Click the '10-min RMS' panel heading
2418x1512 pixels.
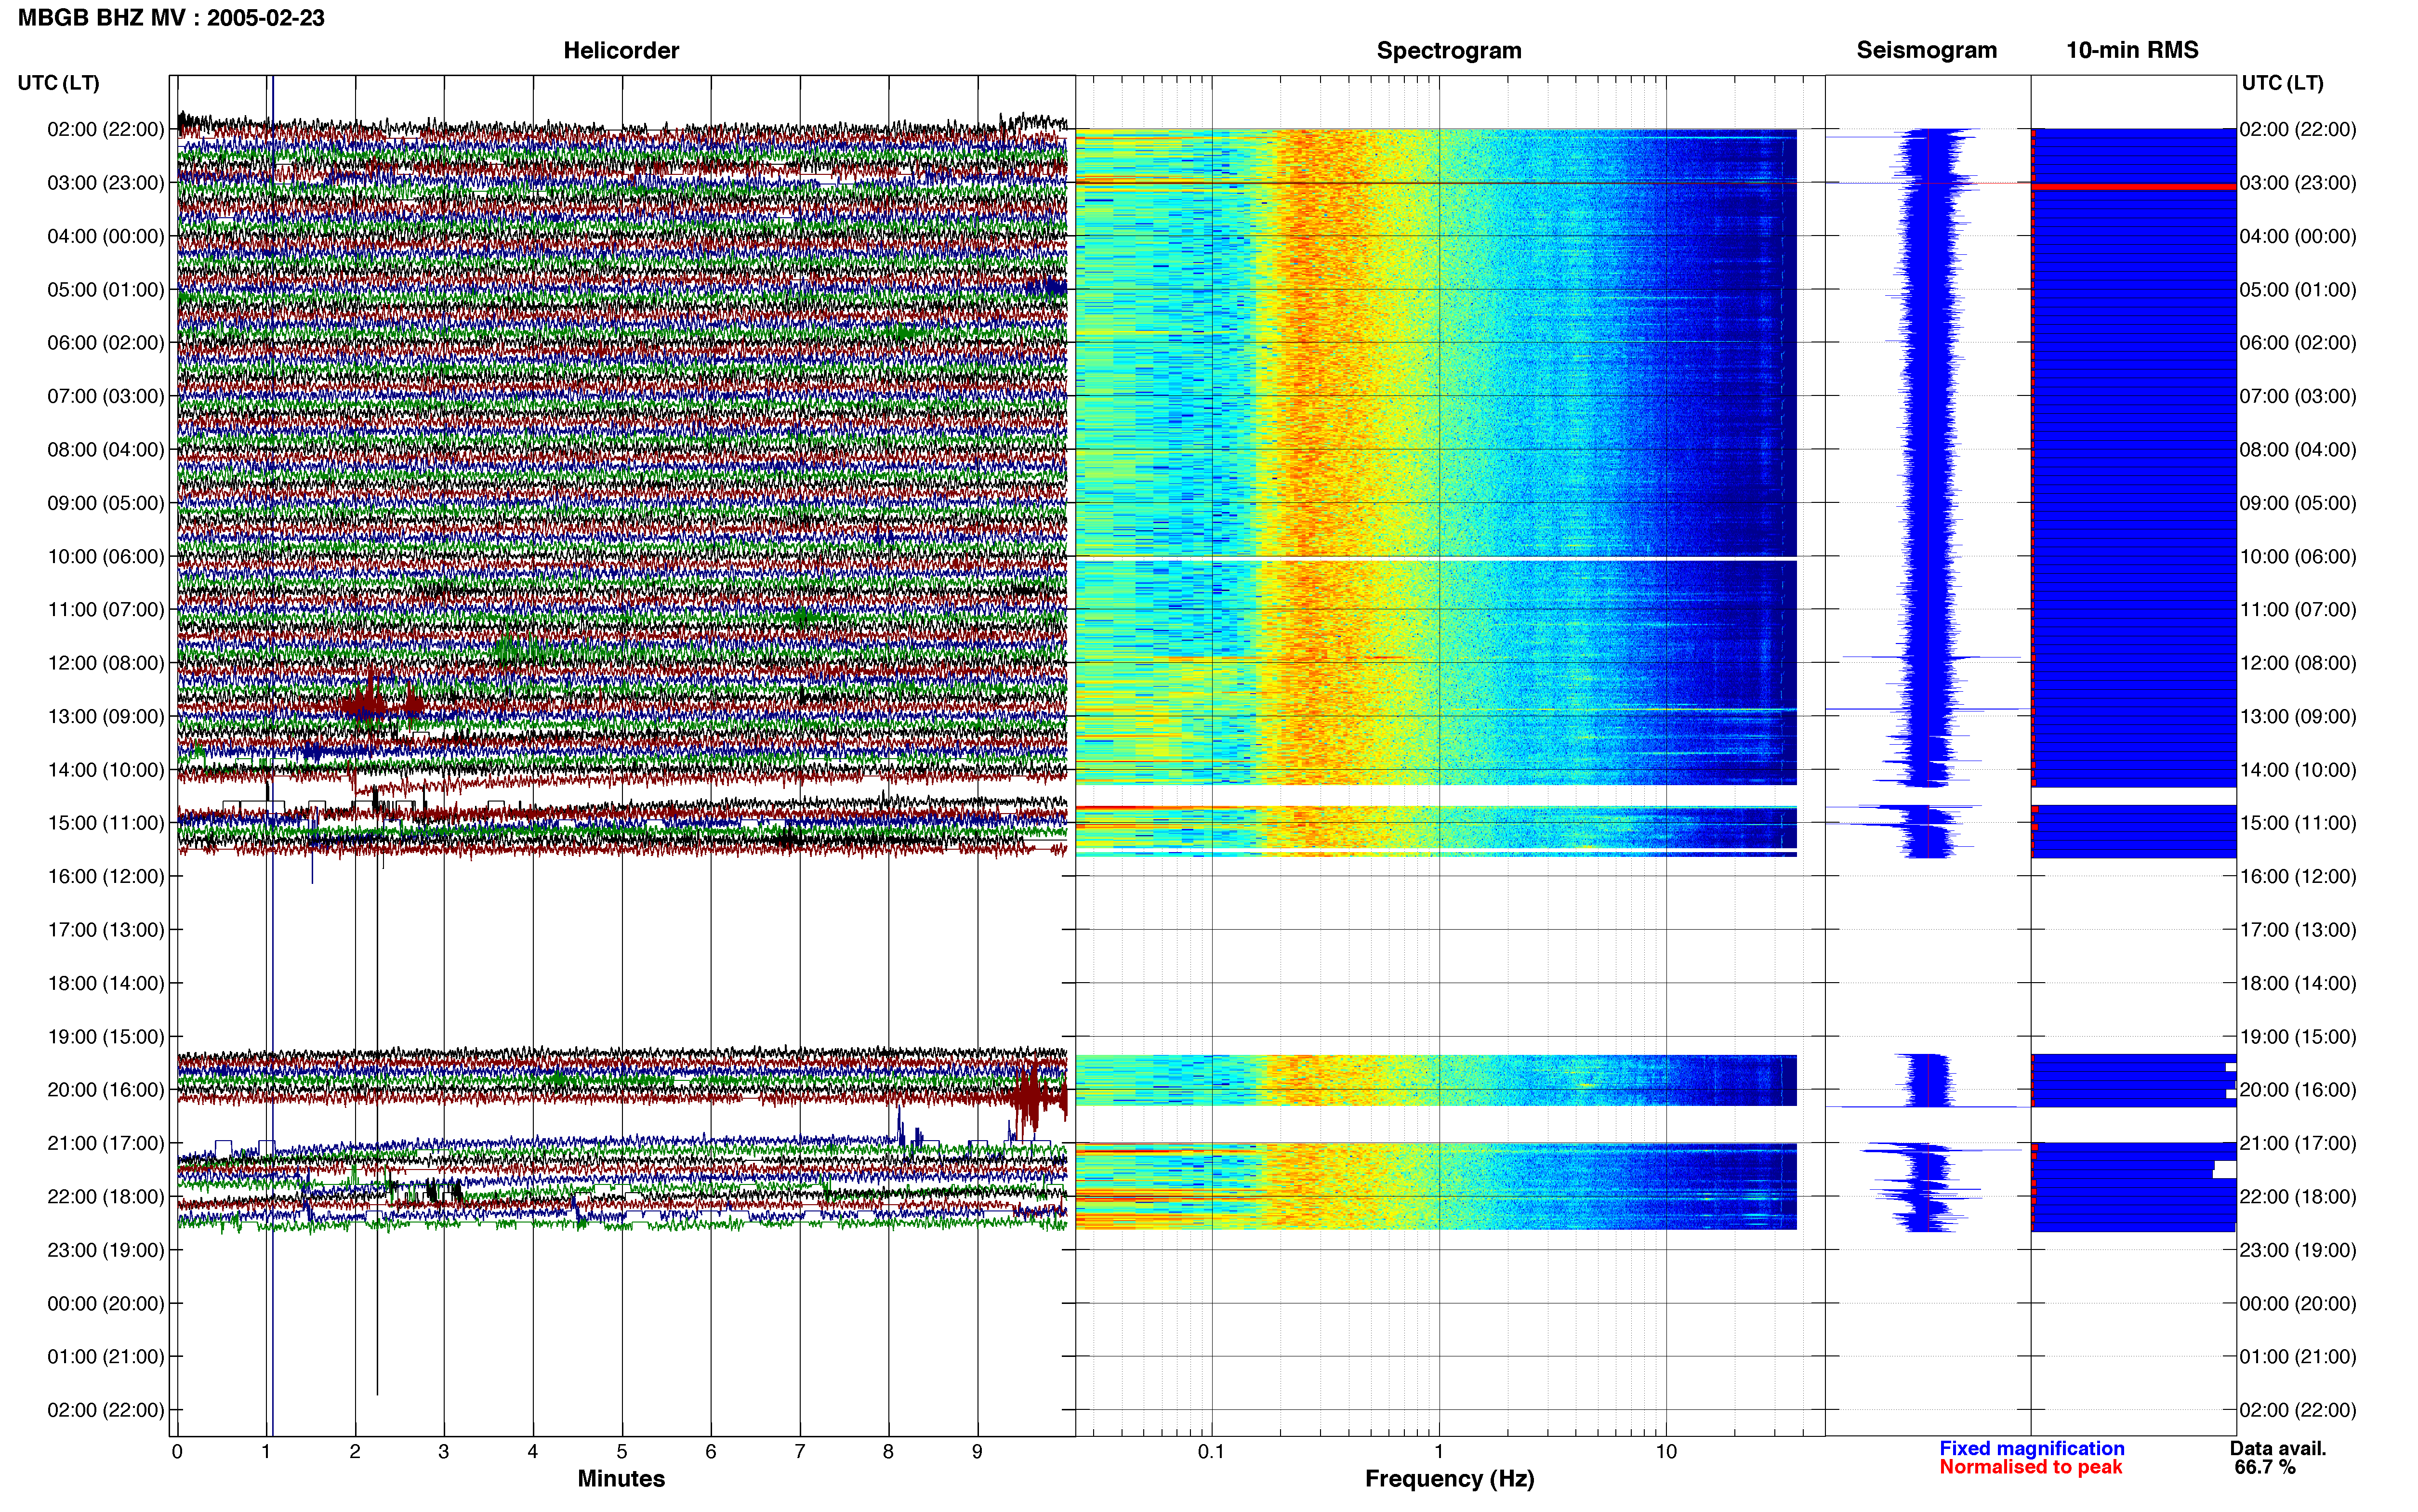2132,50
